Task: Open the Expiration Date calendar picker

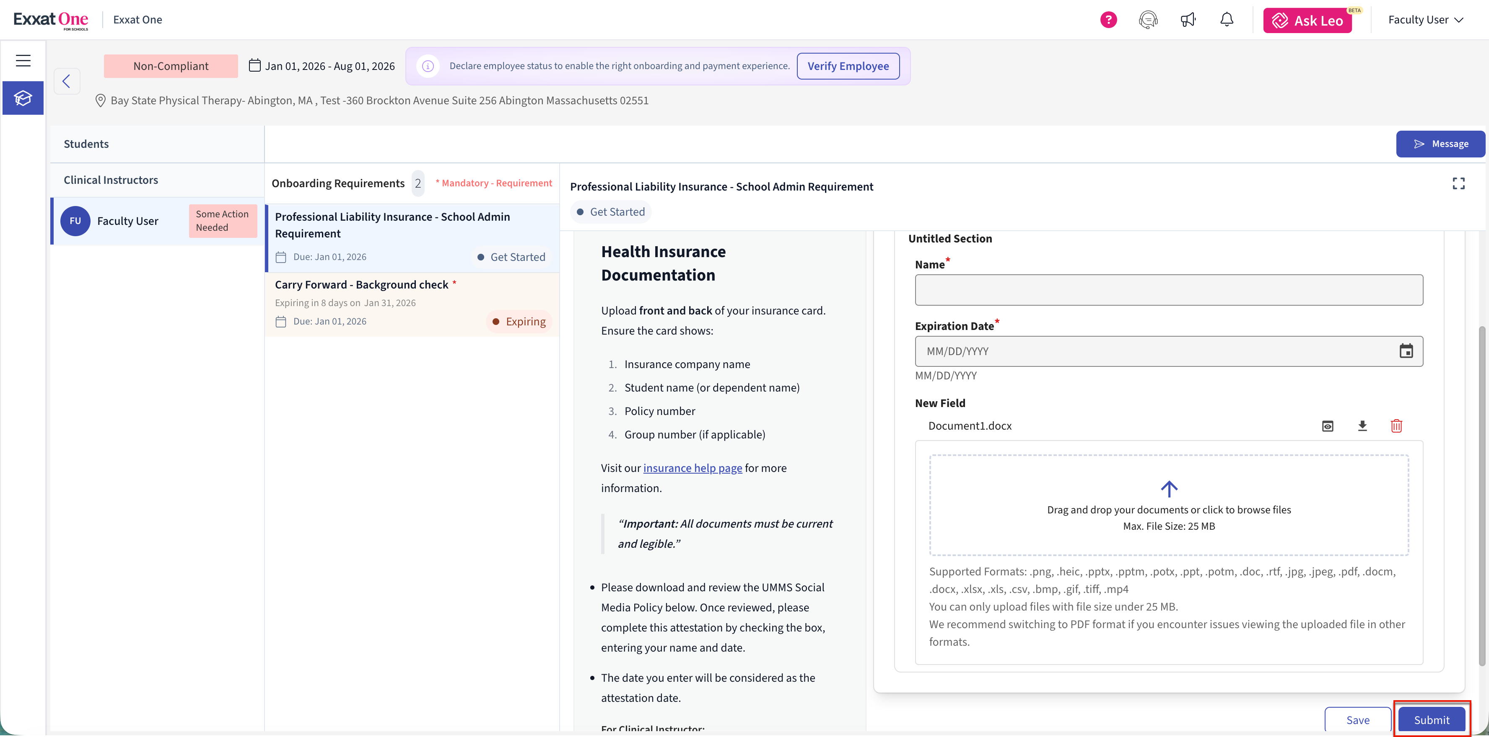Action: coord(1406,351)
